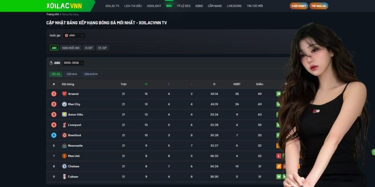Click the XOILACVNN site logo
Image resolution: width=375 pixels, height=187 pixels.
coord(64,6)
